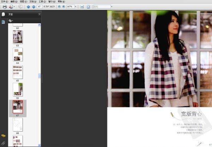Go to previous page with up arrow
The width and height of the screenshot is (212, 147).
(28, 7)
